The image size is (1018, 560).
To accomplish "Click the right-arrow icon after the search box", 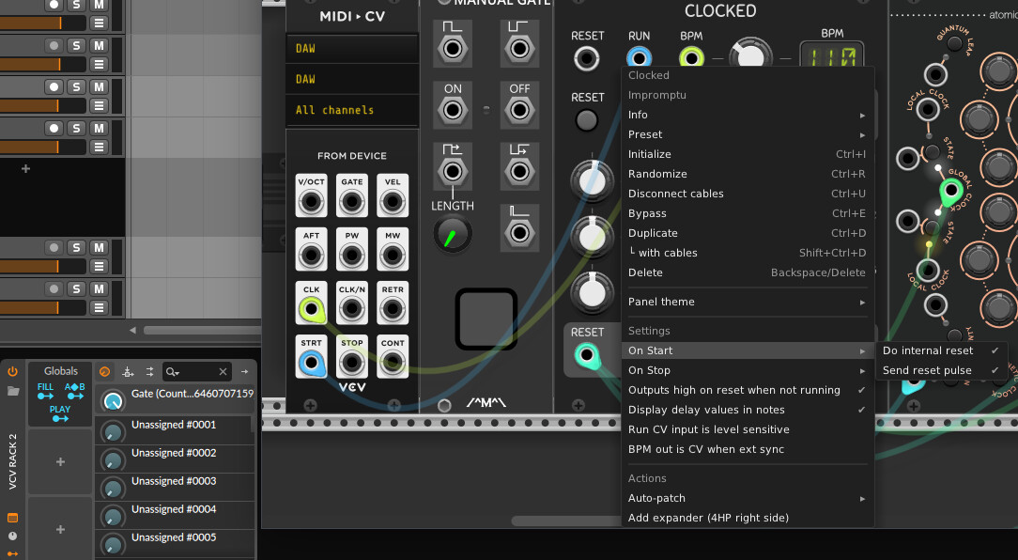I will pos(245,371).
